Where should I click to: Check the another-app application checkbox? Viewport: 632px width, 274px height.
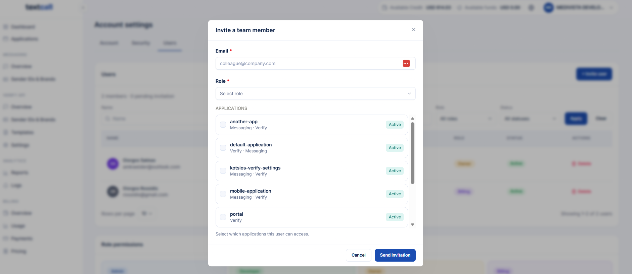(223, 125)
